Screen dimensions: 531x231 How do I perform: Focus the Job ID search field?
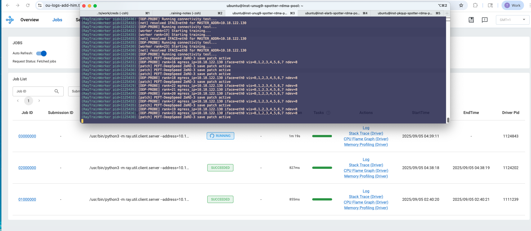(34, 91)
